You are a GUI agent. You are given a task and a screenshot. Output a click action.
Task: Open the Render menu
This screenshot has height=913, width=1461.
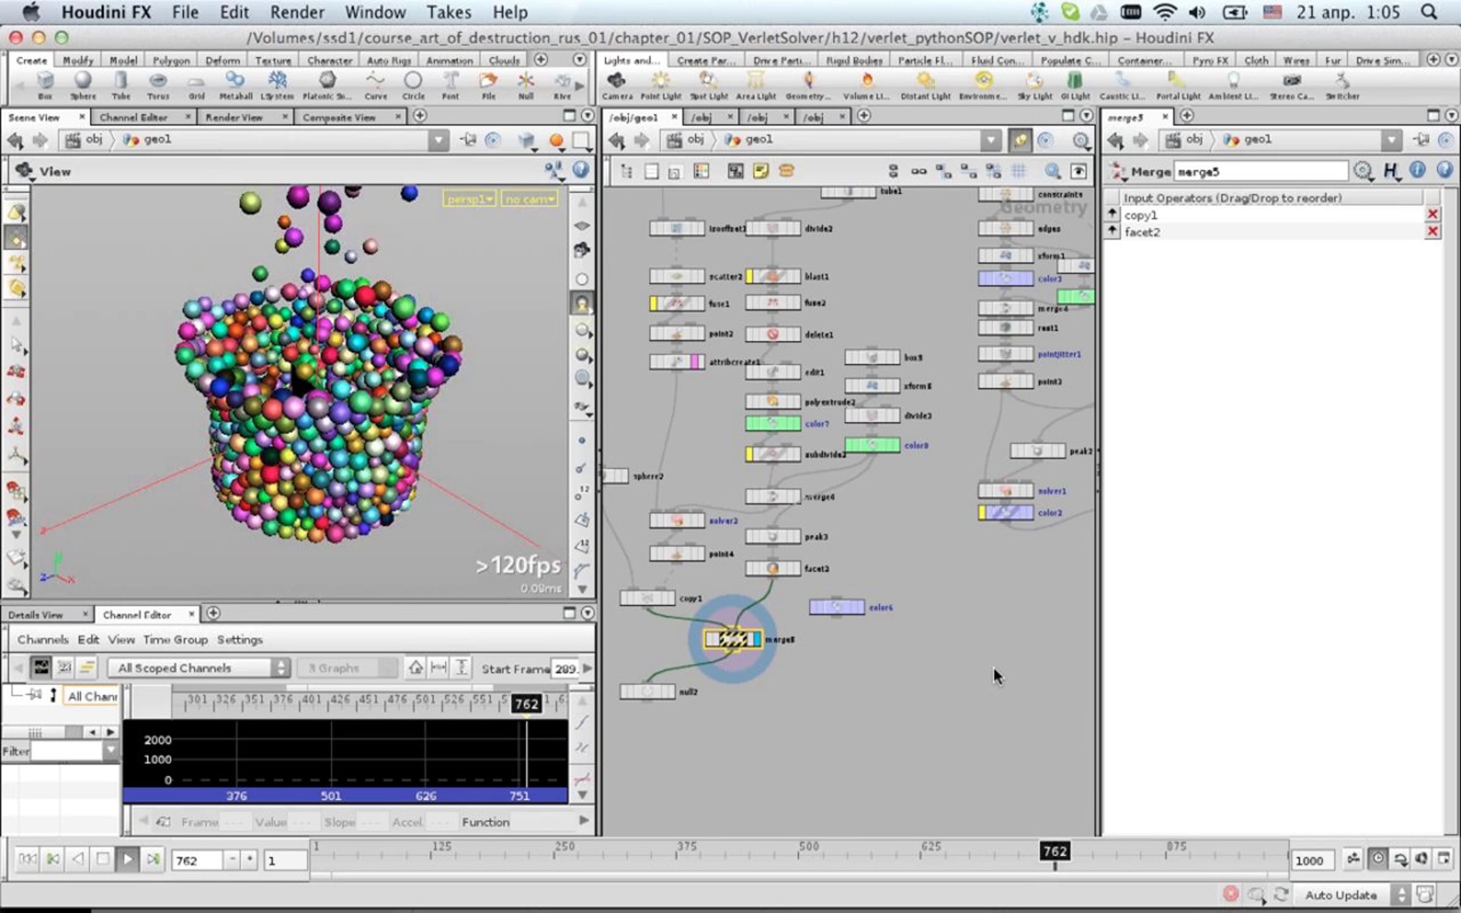(297, 12)
